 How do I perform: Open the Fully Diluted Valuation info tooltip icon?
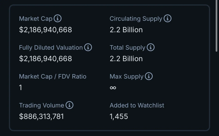pyautogui.click(x=88, y=48)
